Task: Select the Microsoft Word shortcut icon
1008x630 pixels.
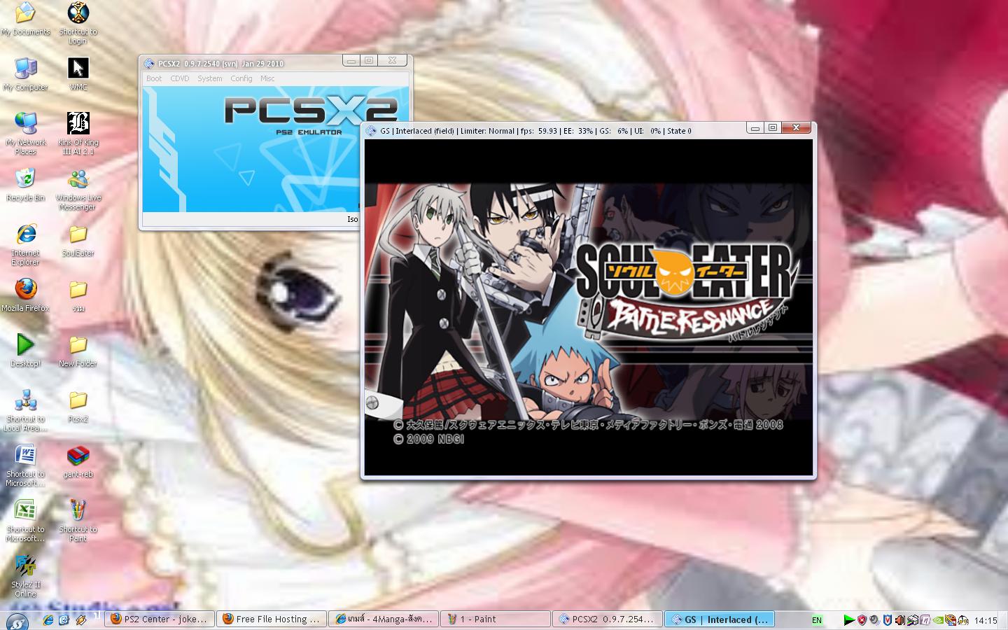Action: click(x=25, y=465)
